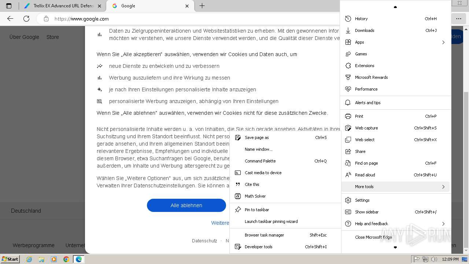Open Browser task manager entry
Screen dimensions: 469x264
coord(285,235)
